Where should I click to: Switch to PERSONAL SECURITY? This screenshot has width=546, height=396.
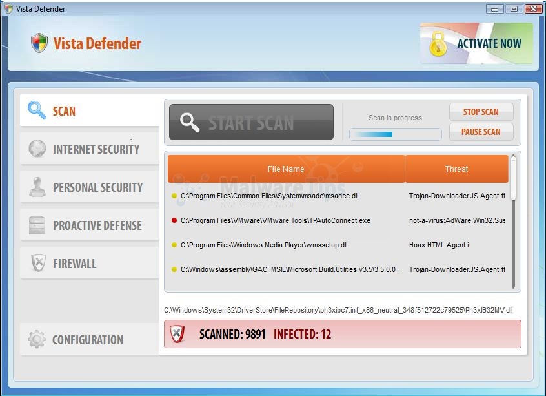(89, 187)
